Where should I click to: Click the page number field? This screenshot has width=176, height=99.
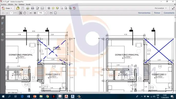coord(11,13)
